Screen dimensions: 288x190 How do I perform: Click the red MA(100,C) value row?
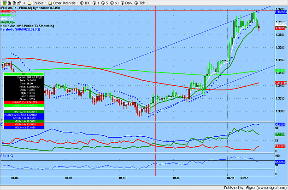24,102
